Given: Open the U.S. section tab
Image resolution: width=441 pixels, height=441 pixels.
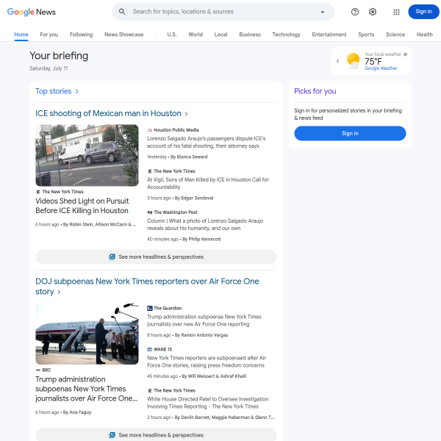Looking at the screenshot, I should [x=172, y=35].
